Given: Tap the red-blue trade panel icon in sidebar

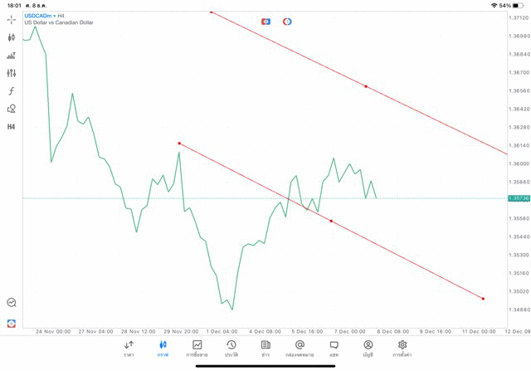Looking at the screenshot, I should click(x=12, y=323).
